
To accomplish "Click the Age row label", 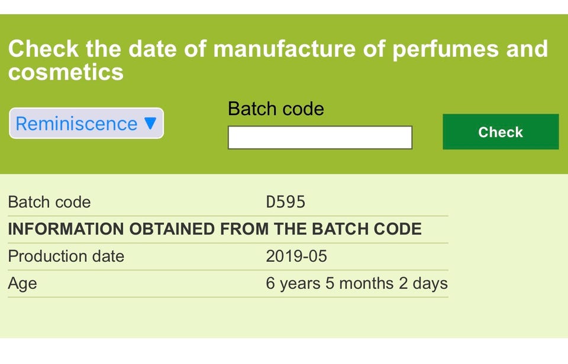I will (22, 284).
